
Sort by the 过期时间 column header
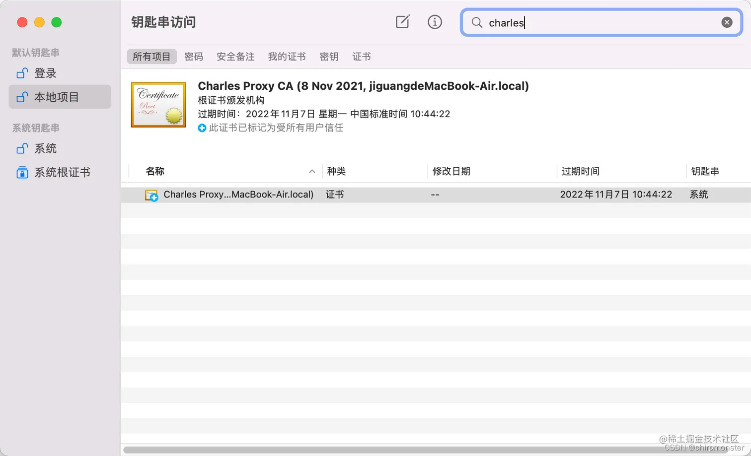click(x=621, y=171)
